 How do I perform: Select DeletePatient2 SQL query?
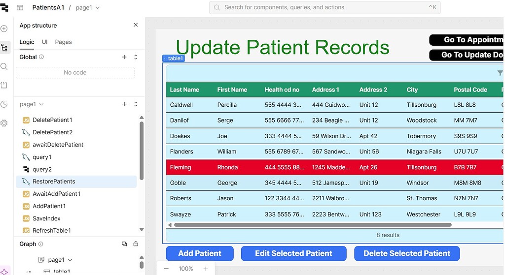pyautogui.click(x=76, y=132)
